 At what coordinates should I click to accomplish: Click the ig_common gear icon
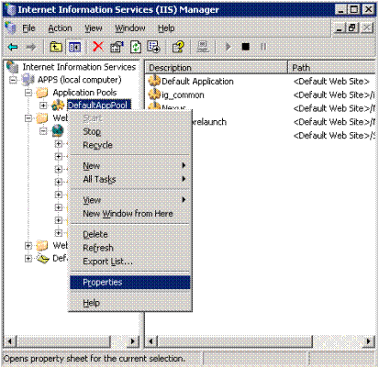154,95
